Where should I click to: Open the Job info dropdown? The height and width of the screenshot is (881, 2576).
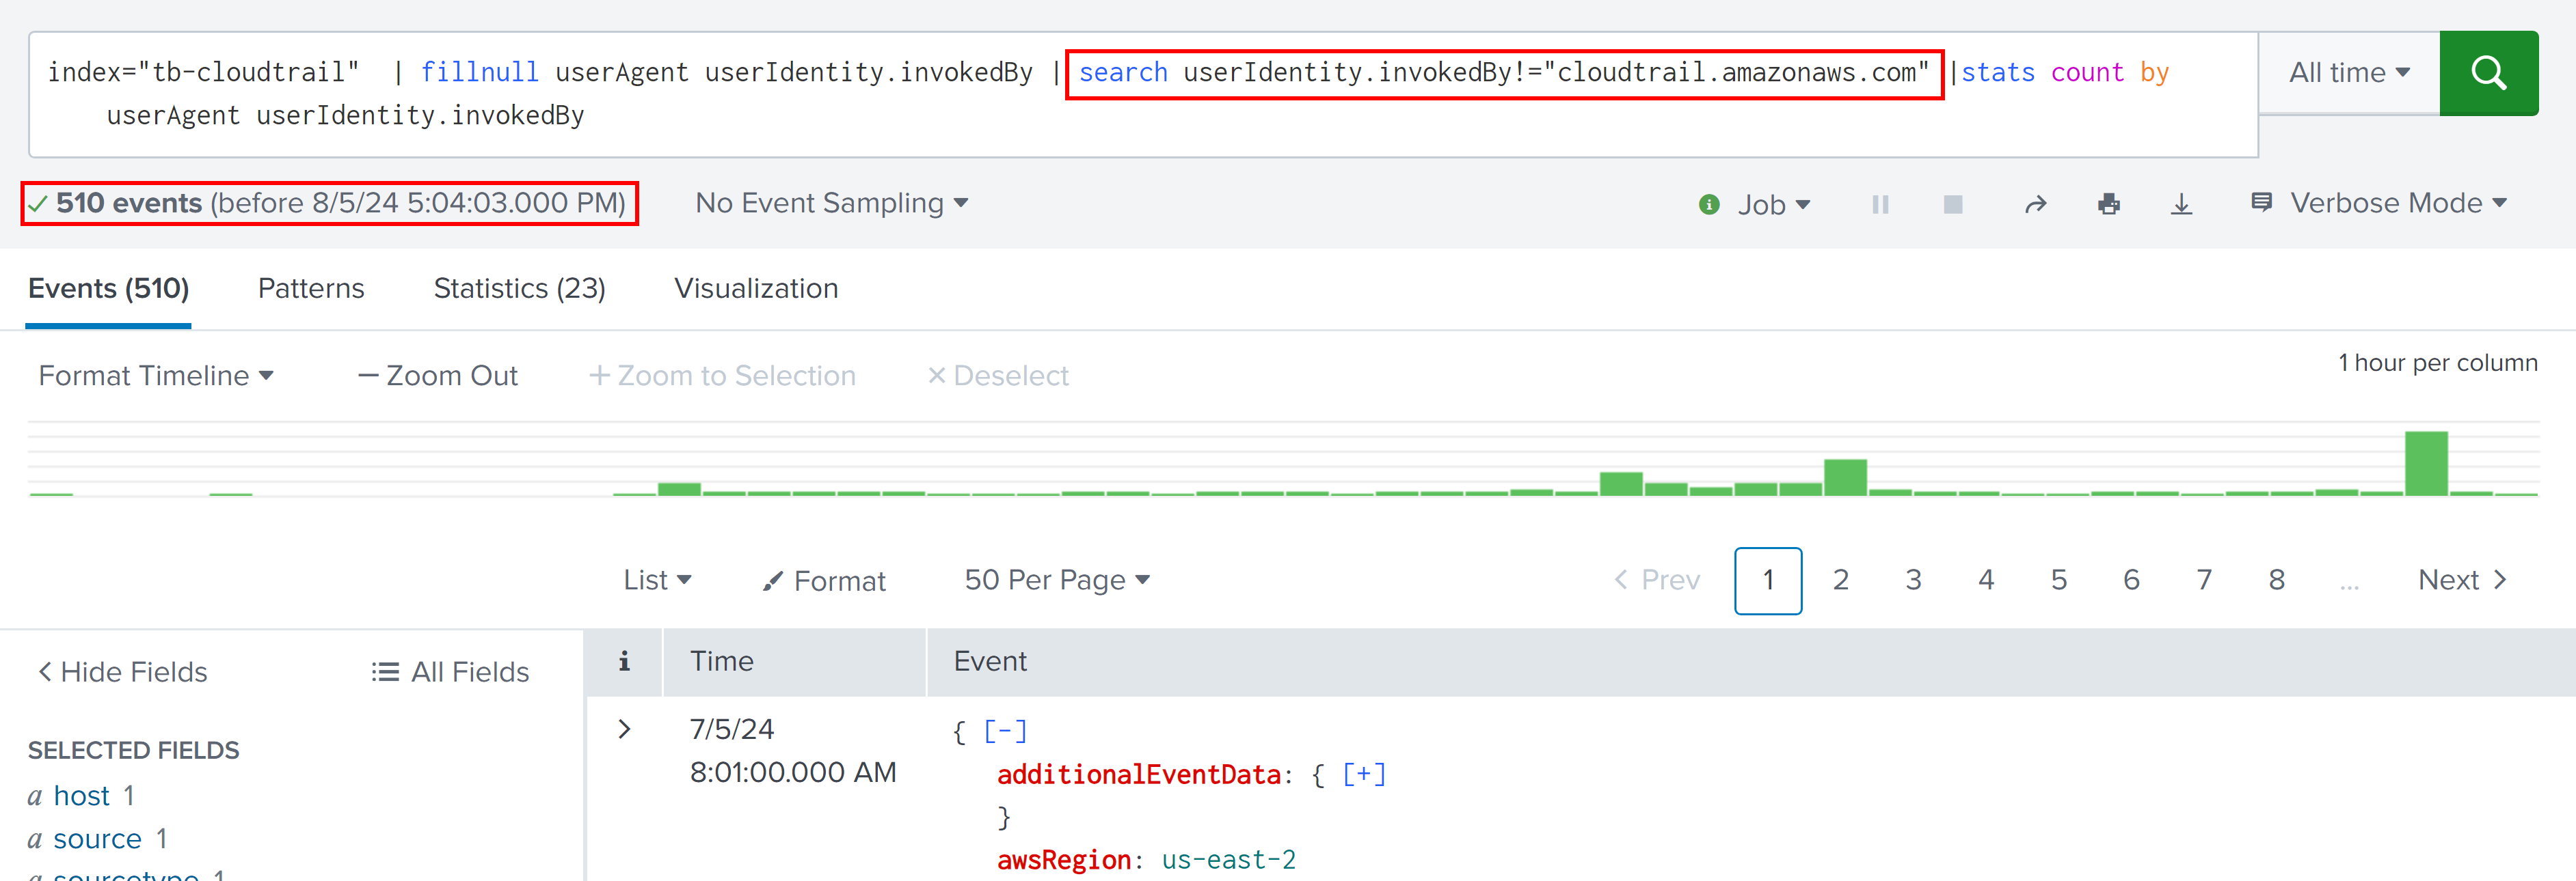[x=1757, y=205]
